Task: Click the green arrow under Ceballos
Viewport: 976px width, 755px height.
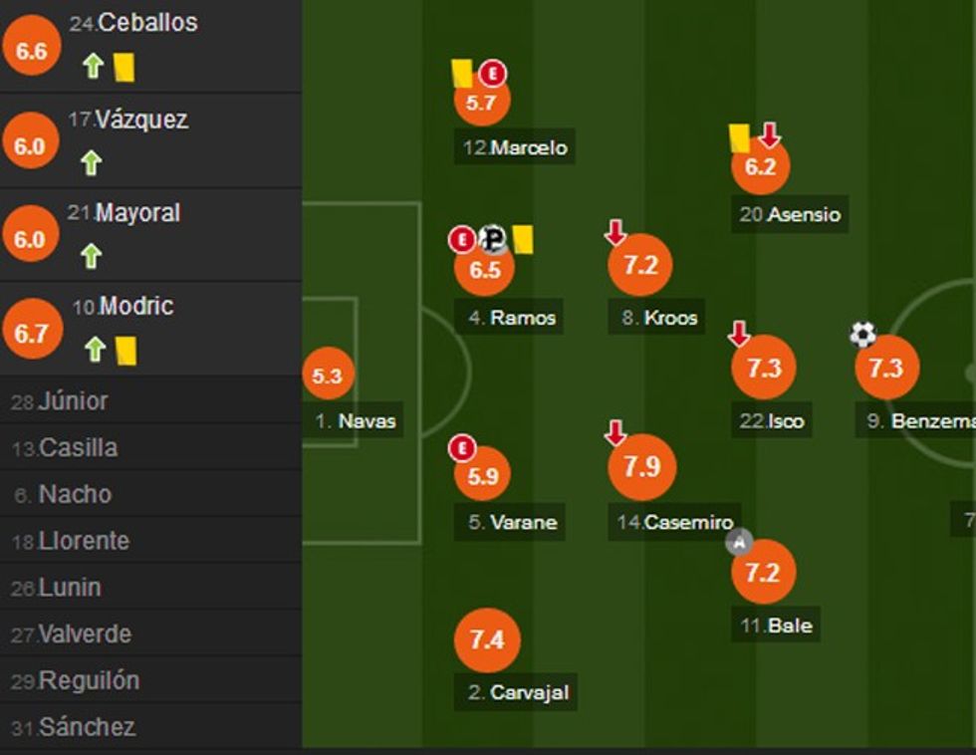Action: point(93,67)
